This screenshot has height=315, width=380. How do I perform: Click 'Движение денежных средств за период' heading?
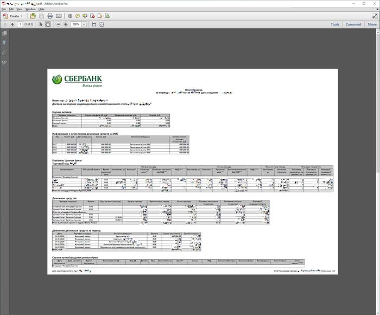77,231
